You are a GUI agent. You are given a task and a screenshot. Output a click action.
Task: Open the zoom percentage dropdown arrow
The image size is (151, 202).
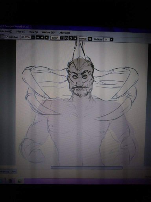point(33,37)
